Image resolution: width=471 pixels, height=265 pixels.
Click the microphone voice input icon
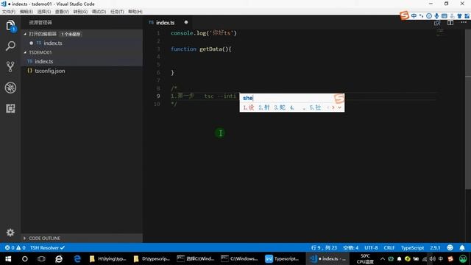436,16
